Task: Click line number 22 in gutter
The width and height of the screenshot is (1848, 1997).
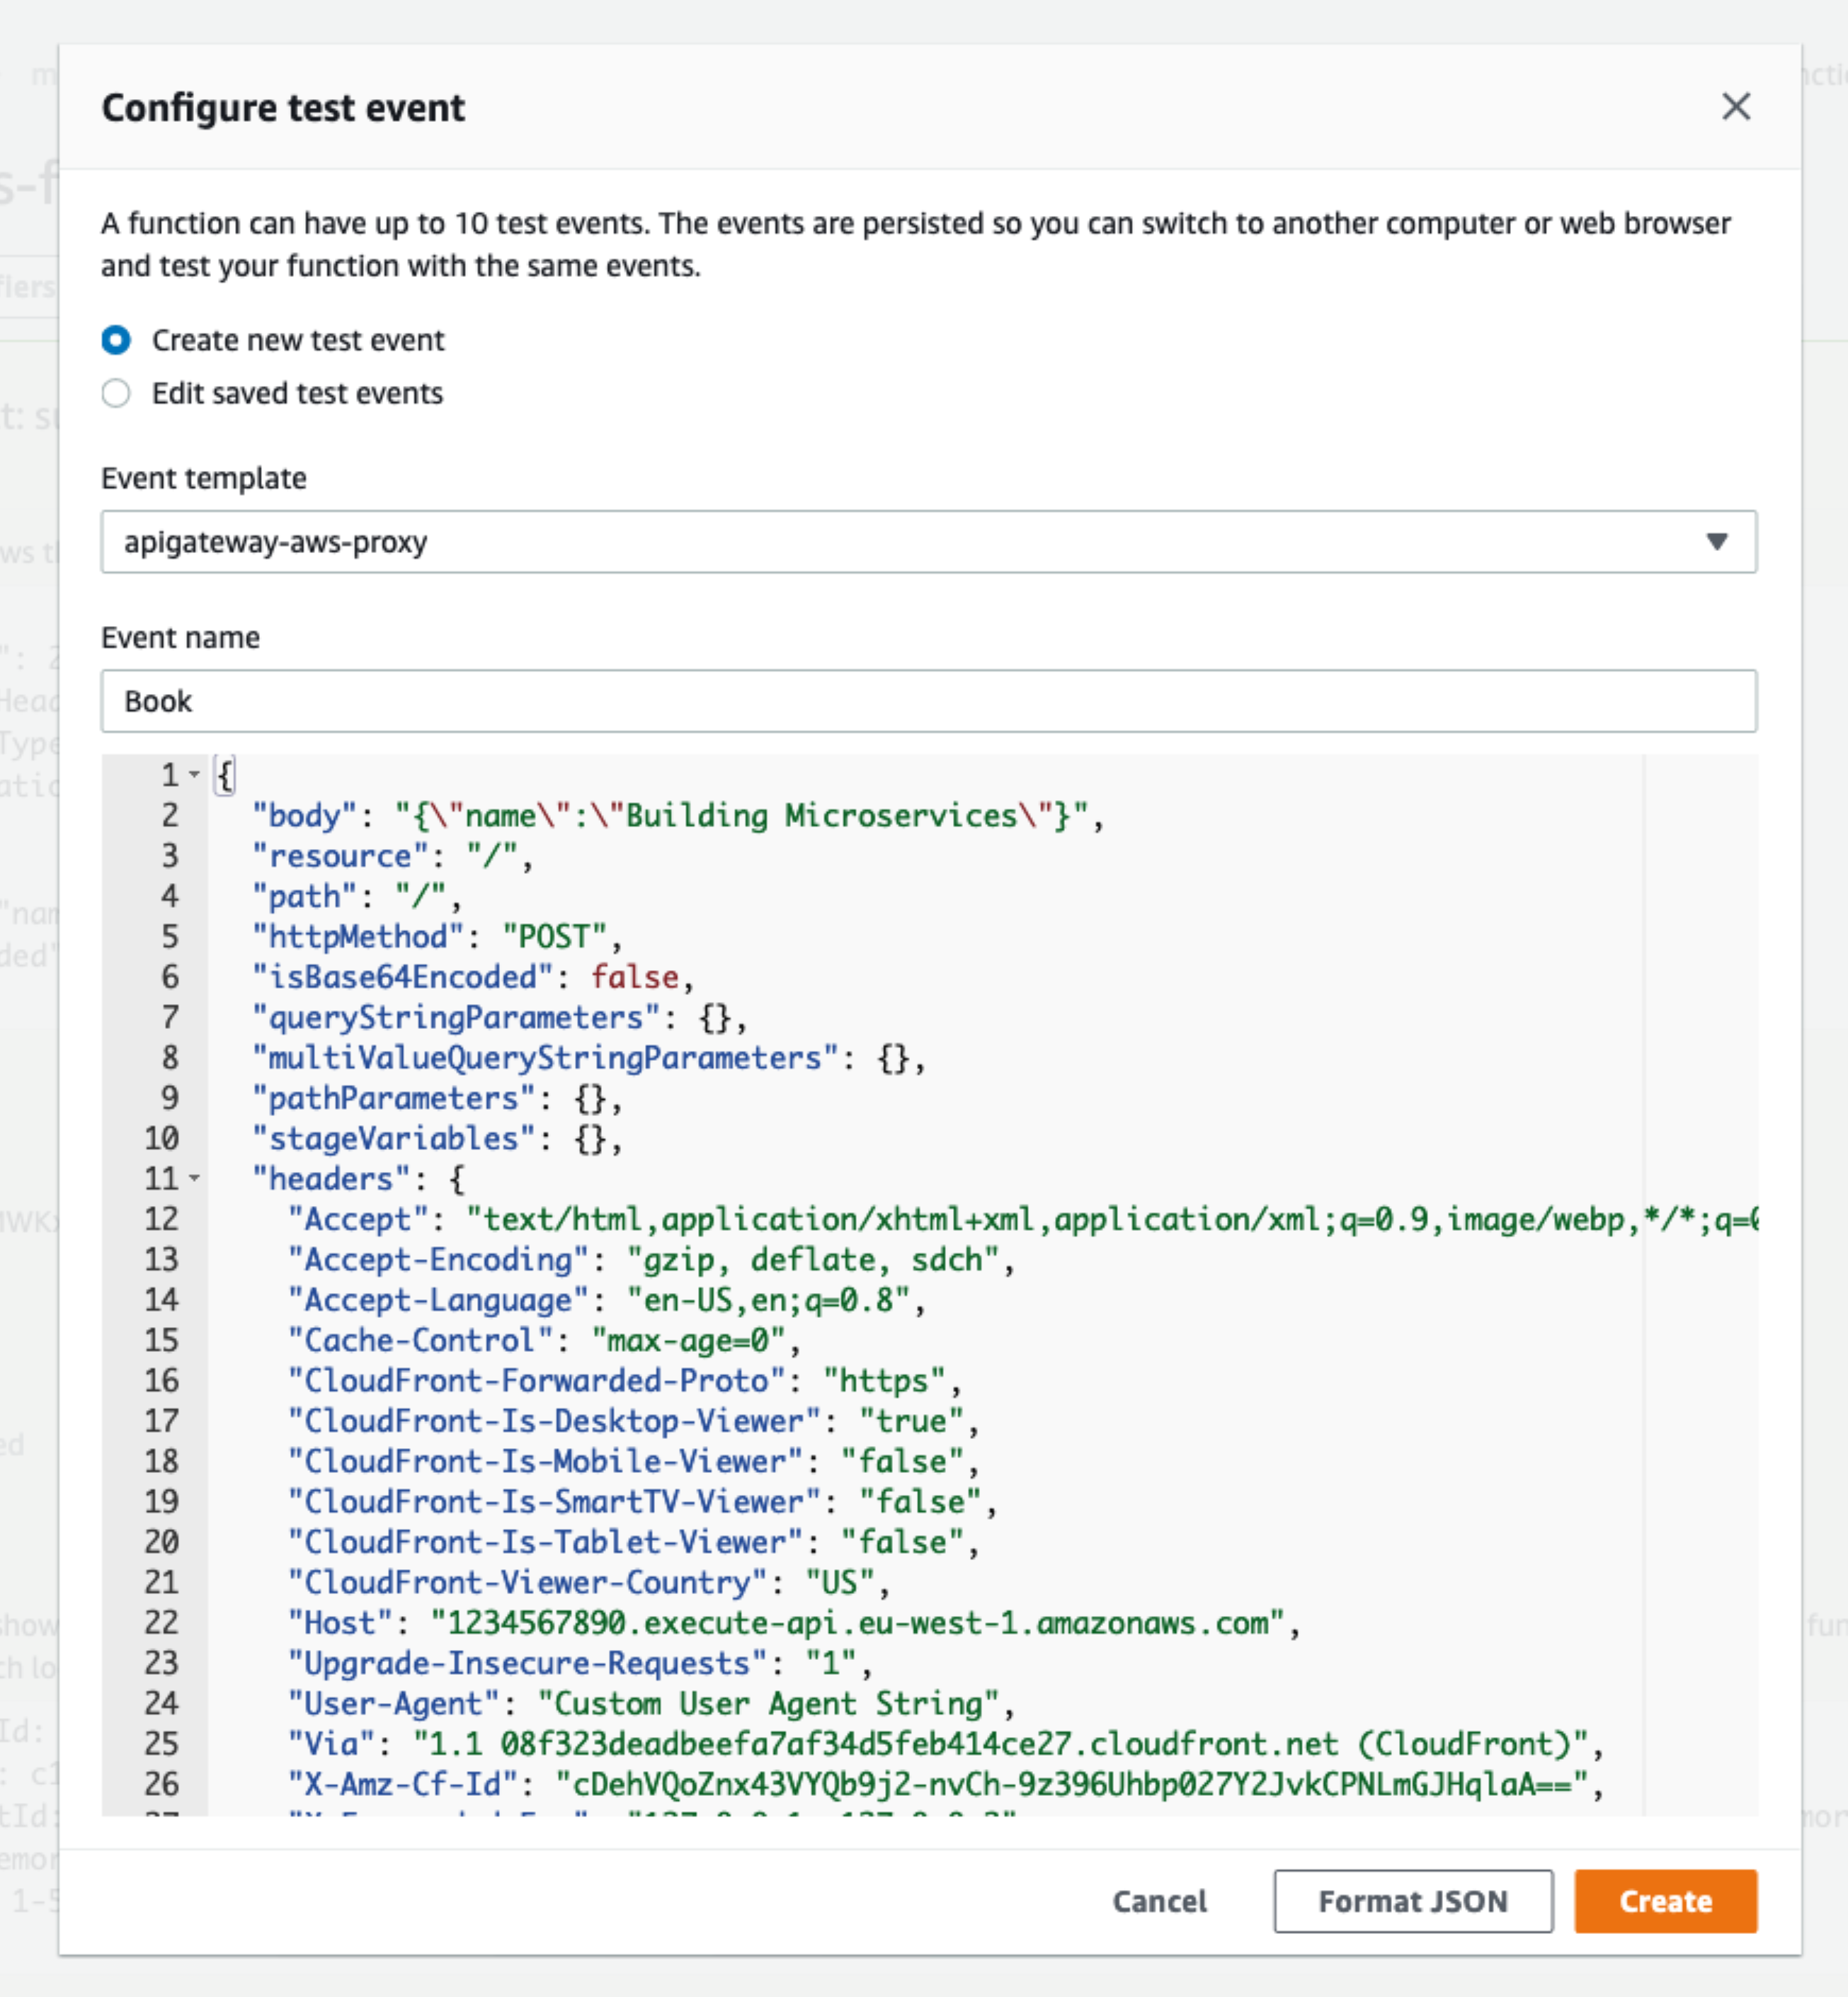Action: point(162,1622)
